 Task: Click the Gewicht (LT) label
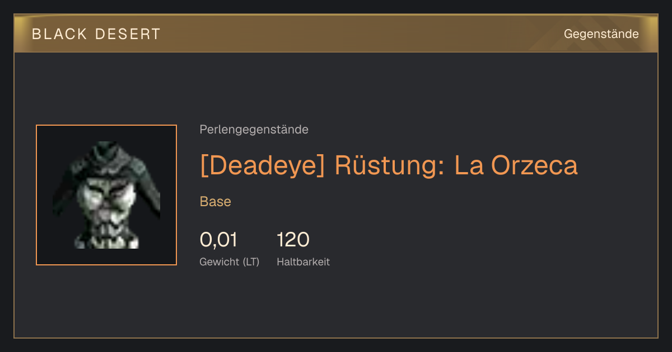click(x=230, y=261)
